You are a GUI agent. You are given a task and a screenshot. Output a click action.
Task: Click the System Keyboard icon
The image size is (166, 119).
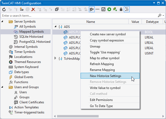tap(11, 67)
